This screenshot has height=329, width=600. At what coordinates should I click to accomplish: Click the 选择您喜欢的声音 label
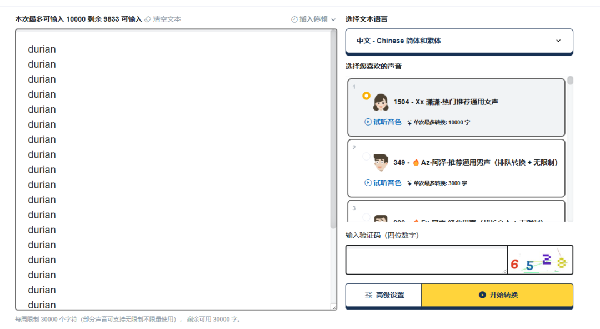click(373, 66)
